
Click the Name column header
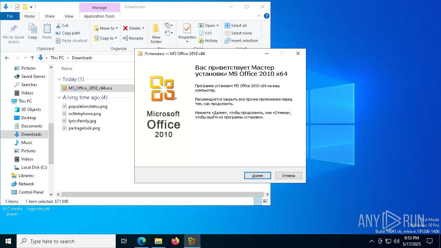(67, 69)
